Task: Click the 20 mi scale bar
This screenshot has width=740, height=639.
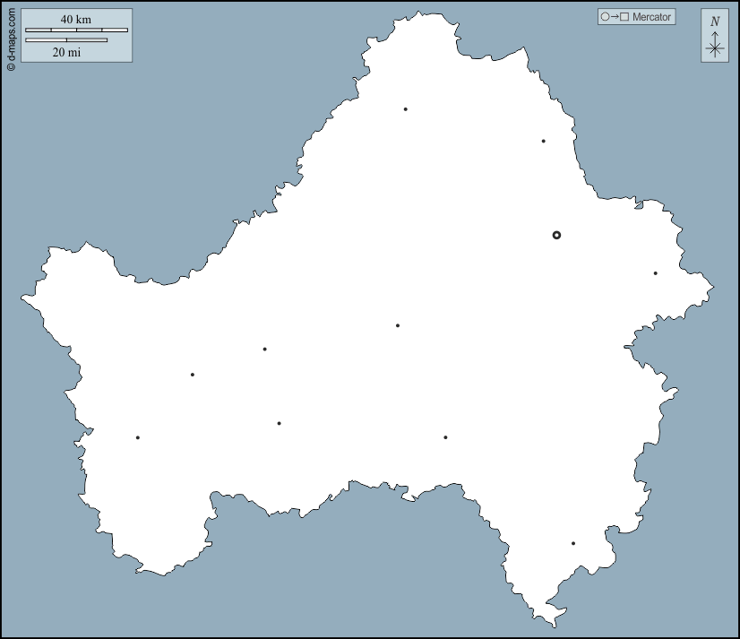Action: pyautogui.click(x=66, y=39)
